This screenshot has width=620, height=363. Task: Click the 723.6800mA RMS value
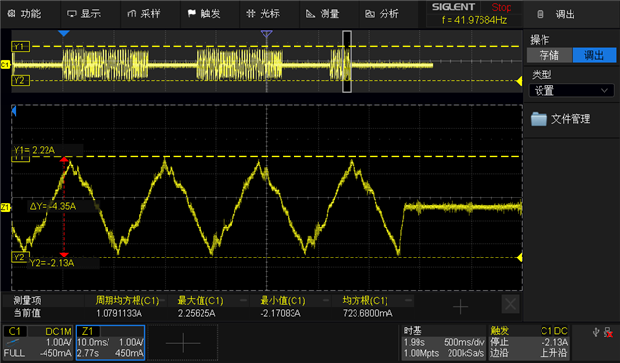pyautogui.click(x=368, y=314)
